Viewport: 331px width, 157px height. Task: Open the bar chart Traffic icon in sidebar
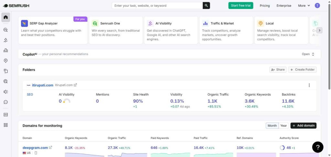pyautogui.click(x=6, y=50)
